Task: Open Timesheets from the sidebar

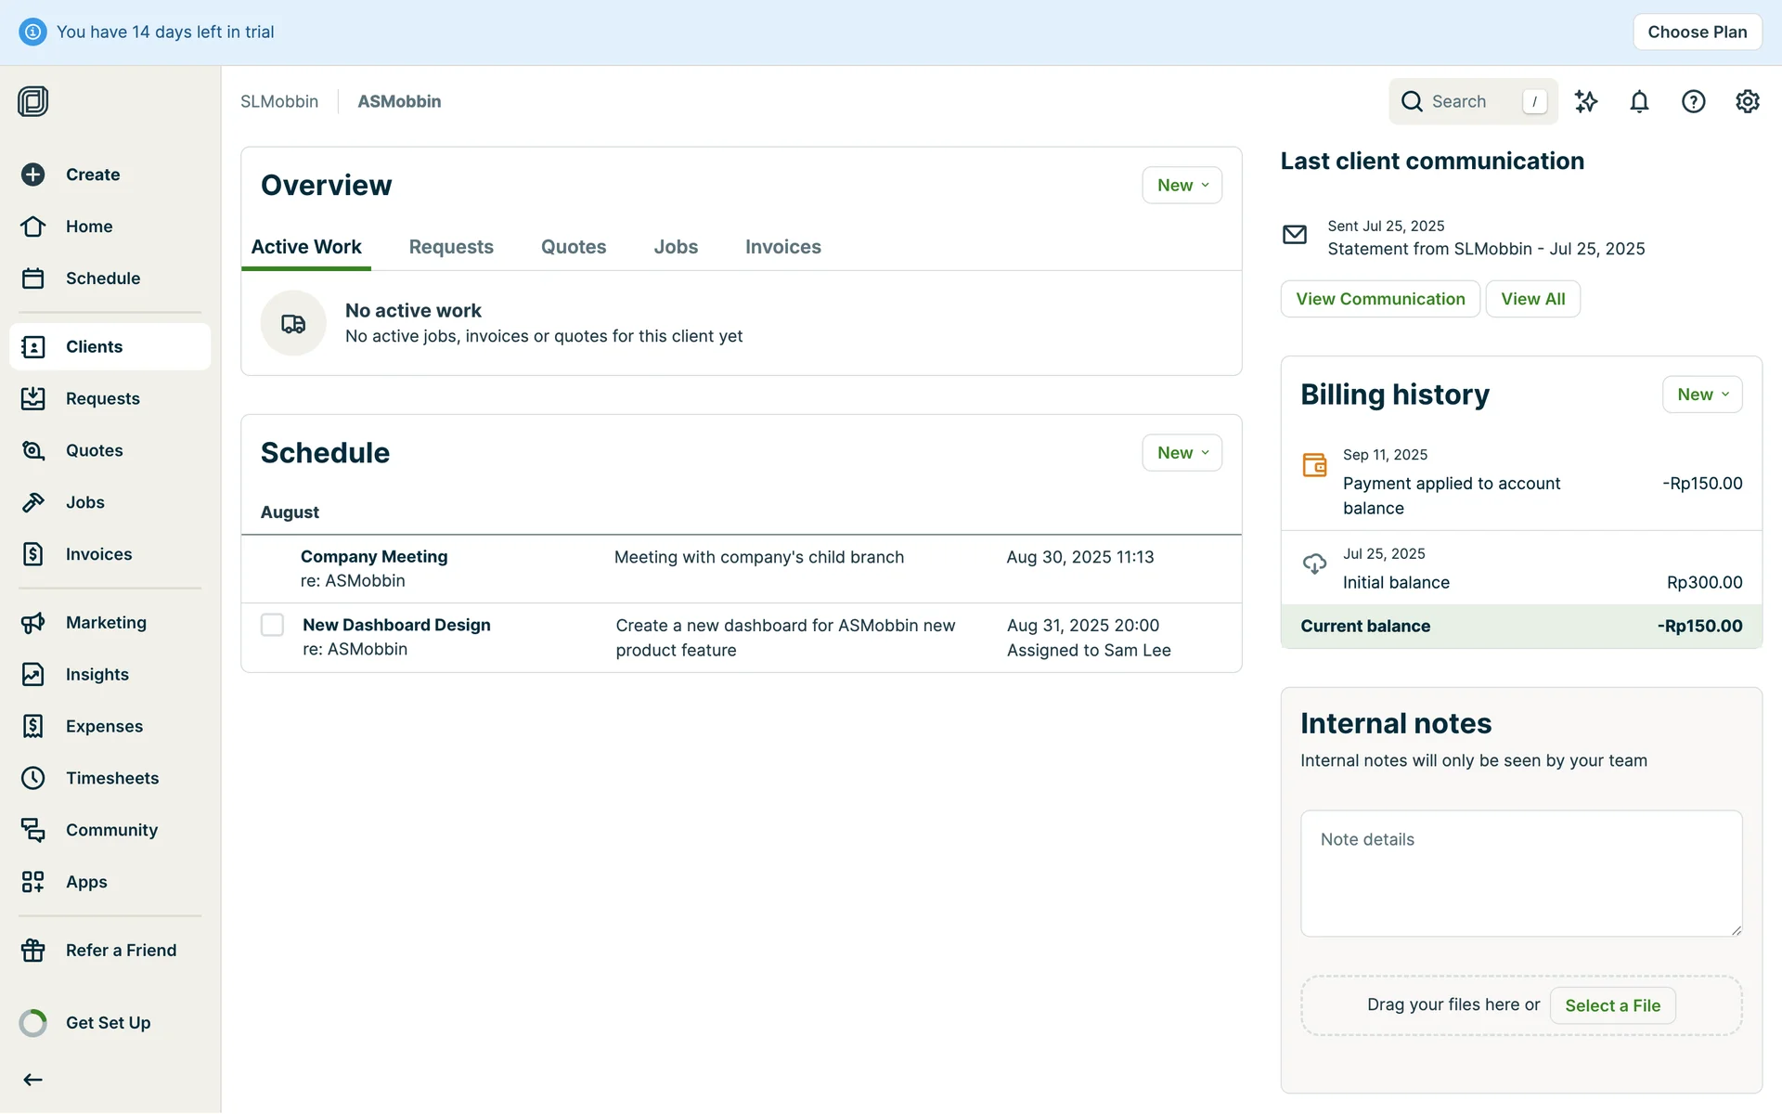Action: [111, 778]
